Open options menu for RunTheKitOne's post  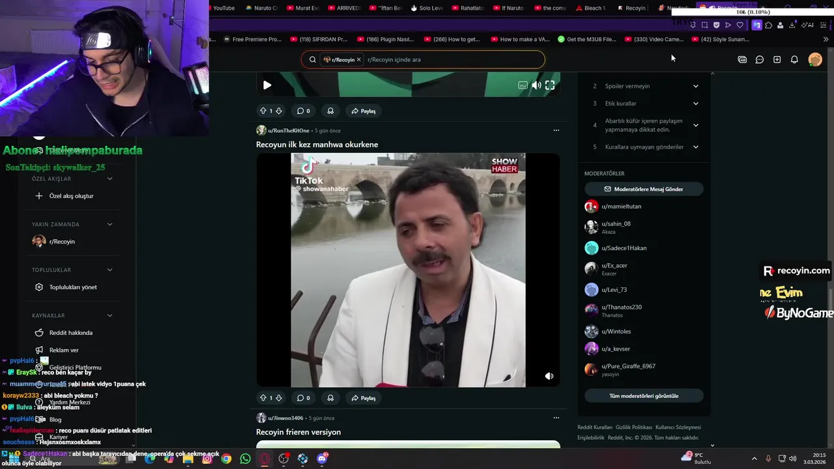pyautogui.click(x=556, y=130)
